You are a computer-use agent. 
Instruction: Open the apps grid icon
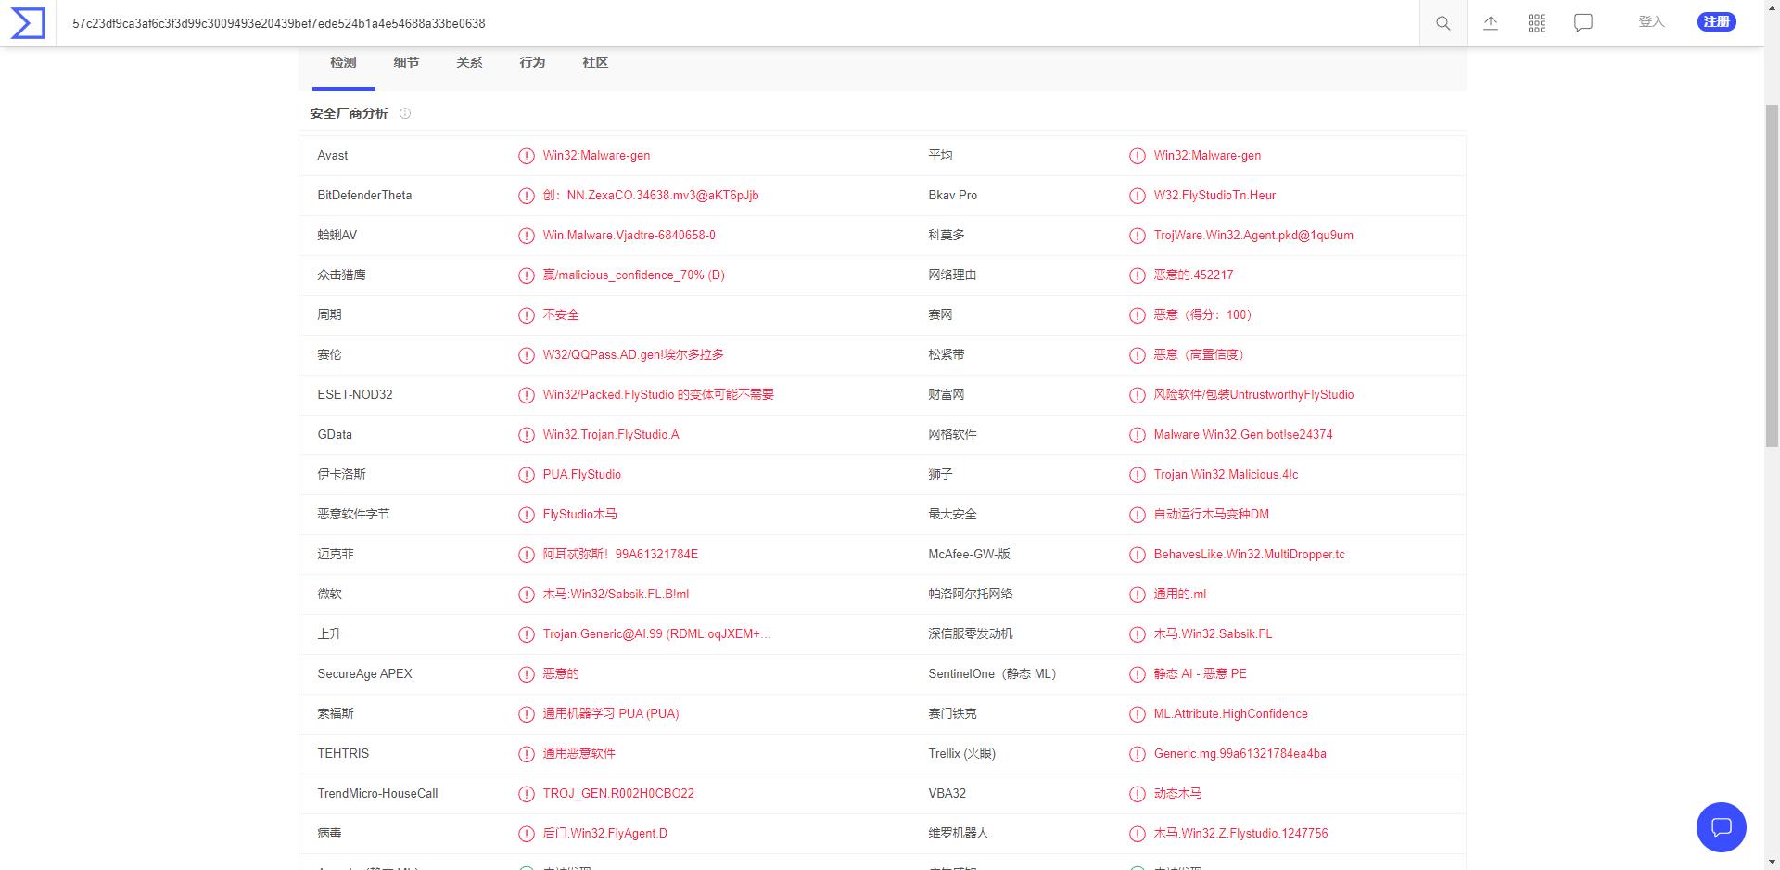(x=1537, y=23)
